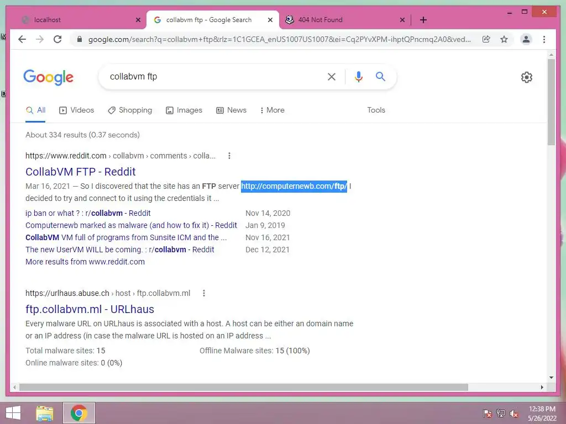Open search Tools options
The width and height of the screenshot is (566, 424).
pyautogui.click(x=376, y=110)
